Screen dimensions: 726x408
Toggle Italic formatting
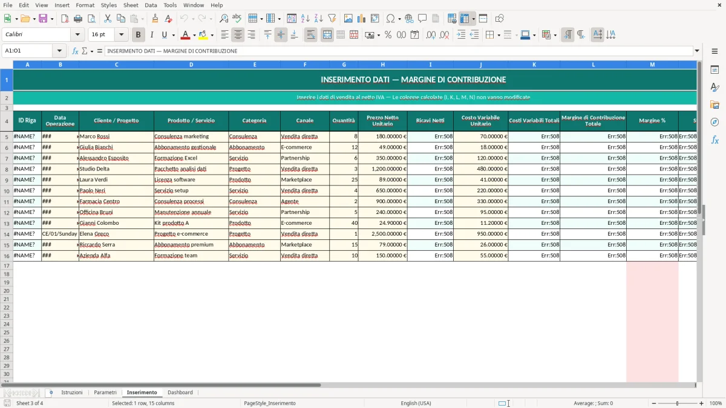coord(152,34)
